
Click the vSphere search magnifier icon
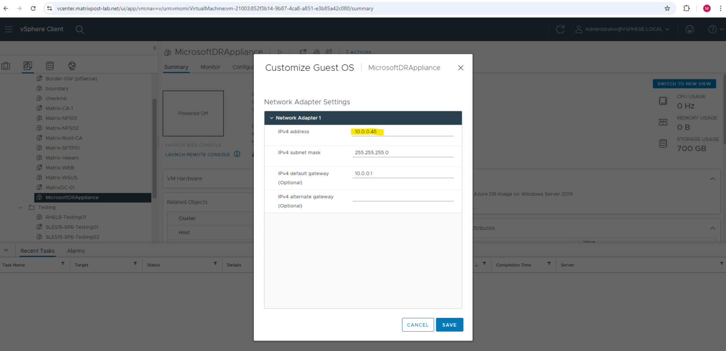click(79, 29)
